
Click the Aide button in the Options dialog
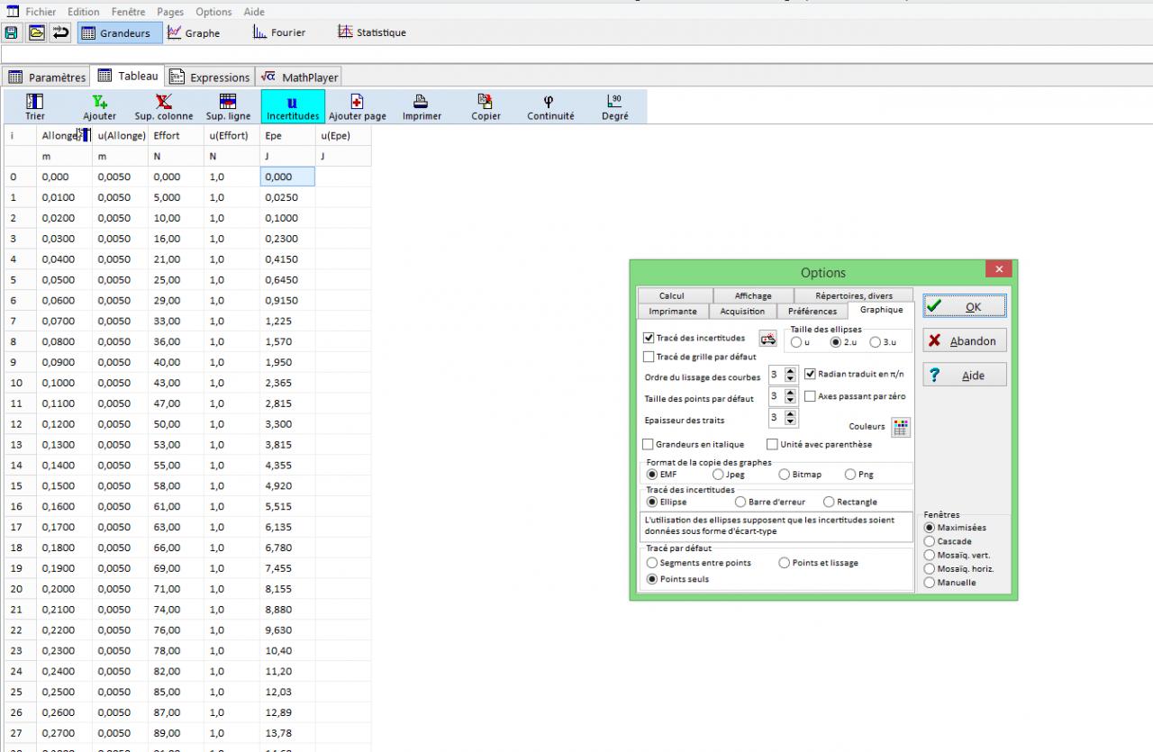tap(965, 376)
